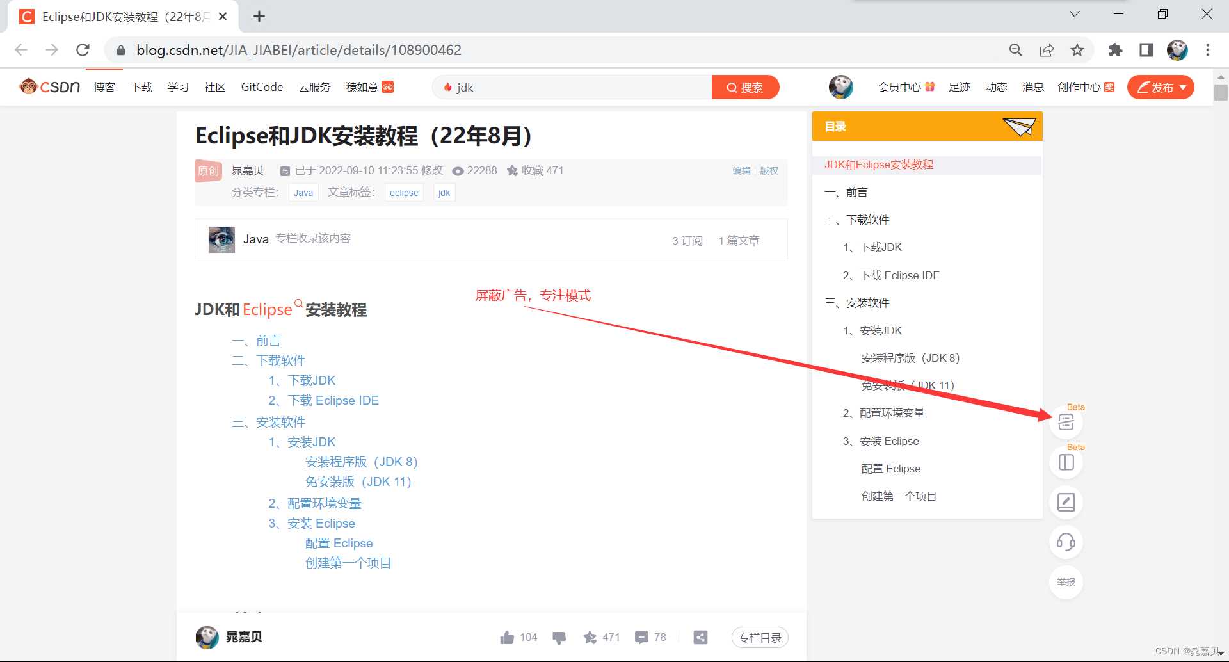The height and width of the screenshot is (662, 1229).
Task: Open the tab search chevron in title bar
Action: coord(1075,14)
